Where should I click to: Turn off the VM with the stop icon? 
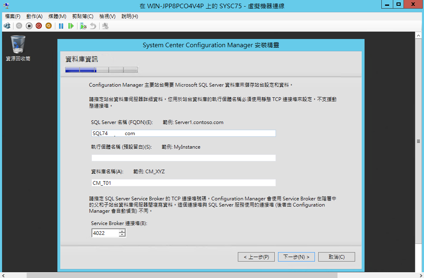click(29, 26)
